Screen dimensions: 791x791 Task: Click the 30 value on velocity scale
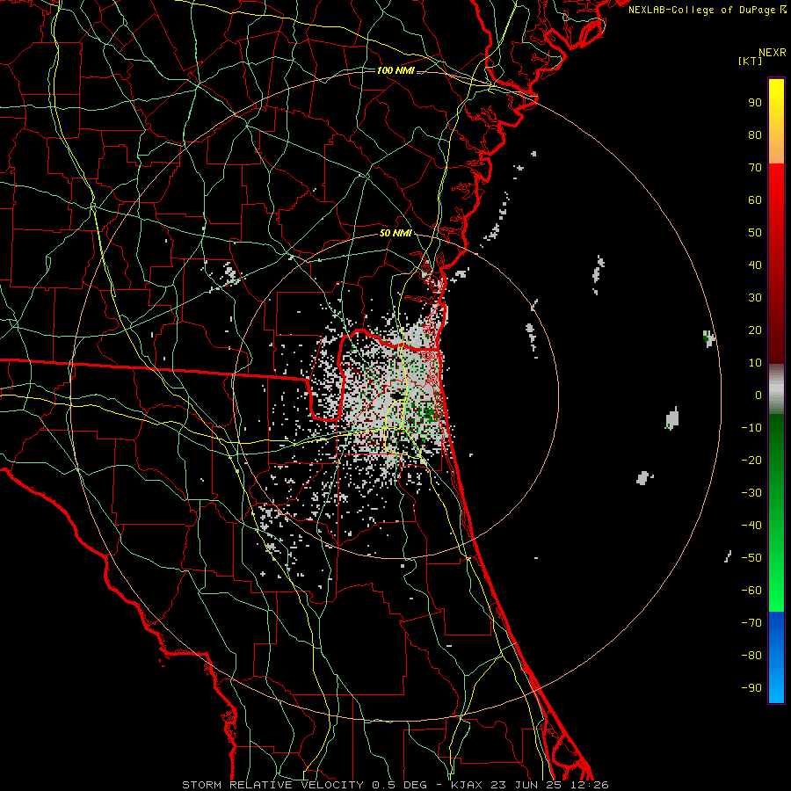coord(755,298)
